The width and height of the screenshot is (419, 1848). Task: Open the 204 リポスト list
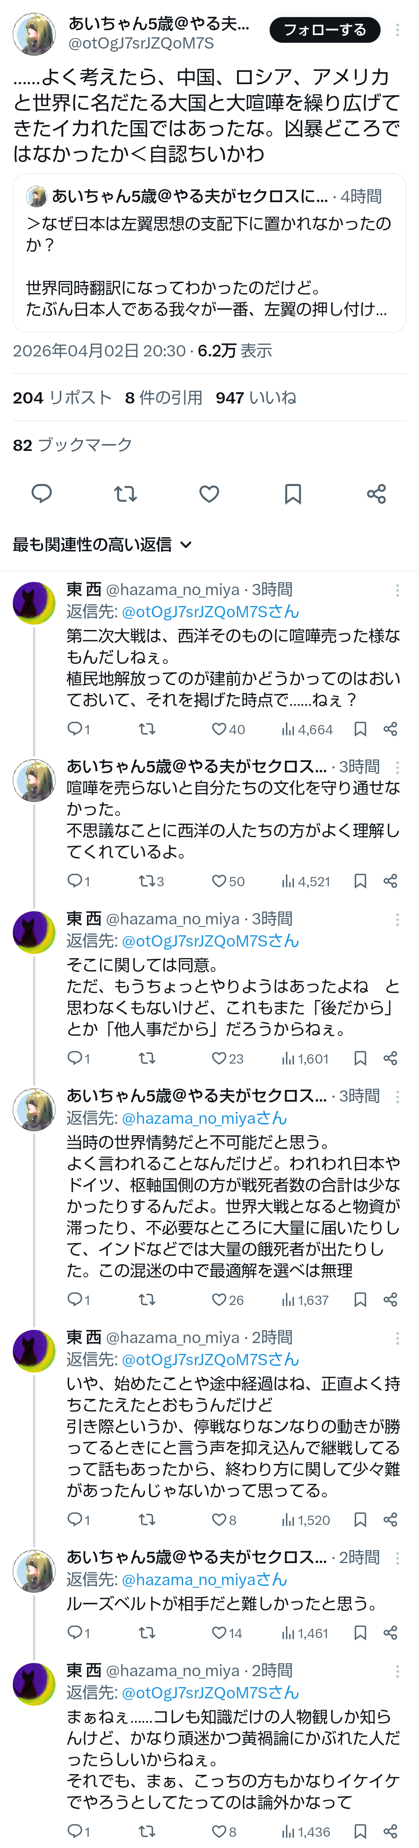(62, 397)
